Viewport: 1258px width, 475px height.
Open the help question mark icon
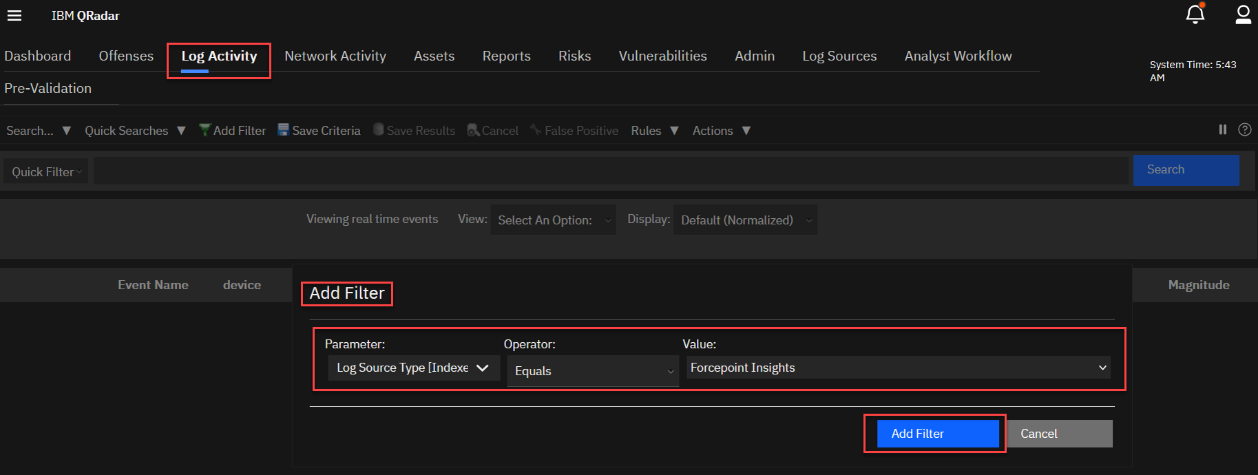pos(1244,129)
